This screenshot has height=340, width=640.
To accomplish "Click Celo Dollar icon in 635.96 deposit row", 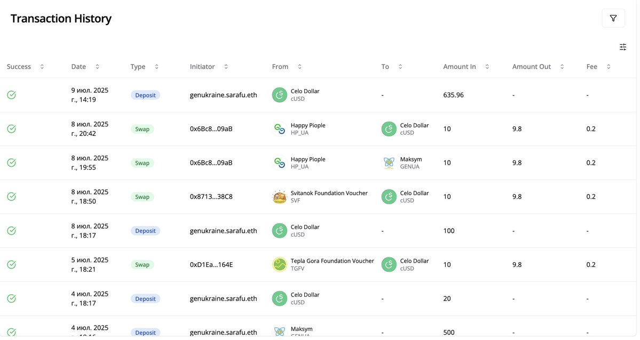I will click(280, 95).
